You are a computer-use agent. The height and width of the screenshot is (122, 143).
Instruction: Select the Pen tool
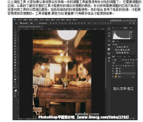coord(15,68)
